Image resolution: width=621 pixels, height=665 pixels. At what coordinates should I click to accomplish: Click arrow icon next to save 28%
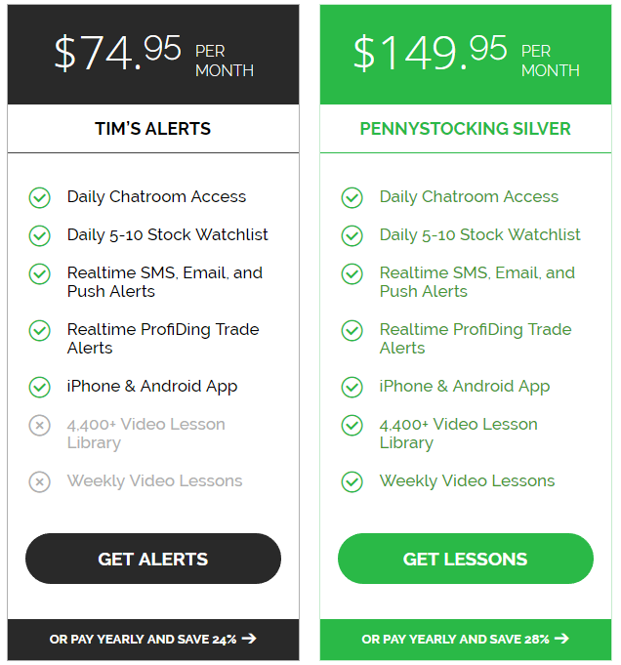click(x=561, y=639)
